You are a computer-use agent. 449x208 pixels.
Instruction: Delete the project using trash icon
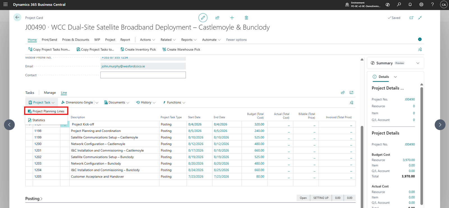[x=246, y=18]
